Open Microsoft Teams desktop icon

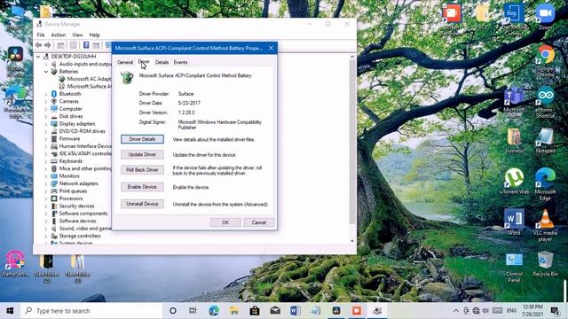[x=514, y=97]
